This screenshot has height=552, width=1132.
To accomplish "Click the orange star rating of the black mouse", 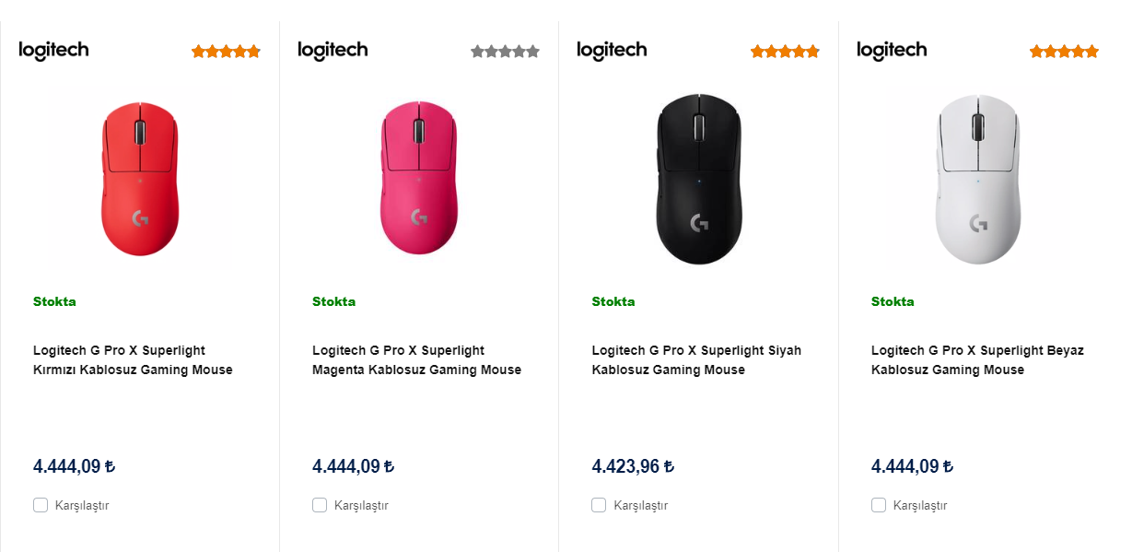I will click(785, 52).
